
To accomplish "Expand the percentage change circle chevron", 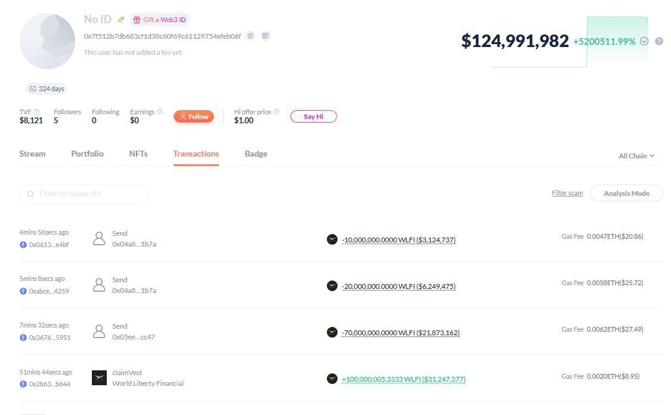I will coord(644,41).
